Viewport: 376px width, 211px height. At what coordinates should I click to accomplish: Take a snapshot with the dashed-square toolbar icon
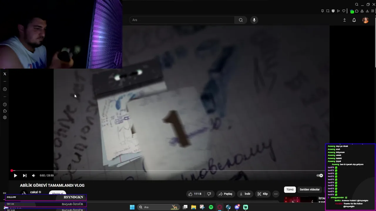(x=328, y=11)
